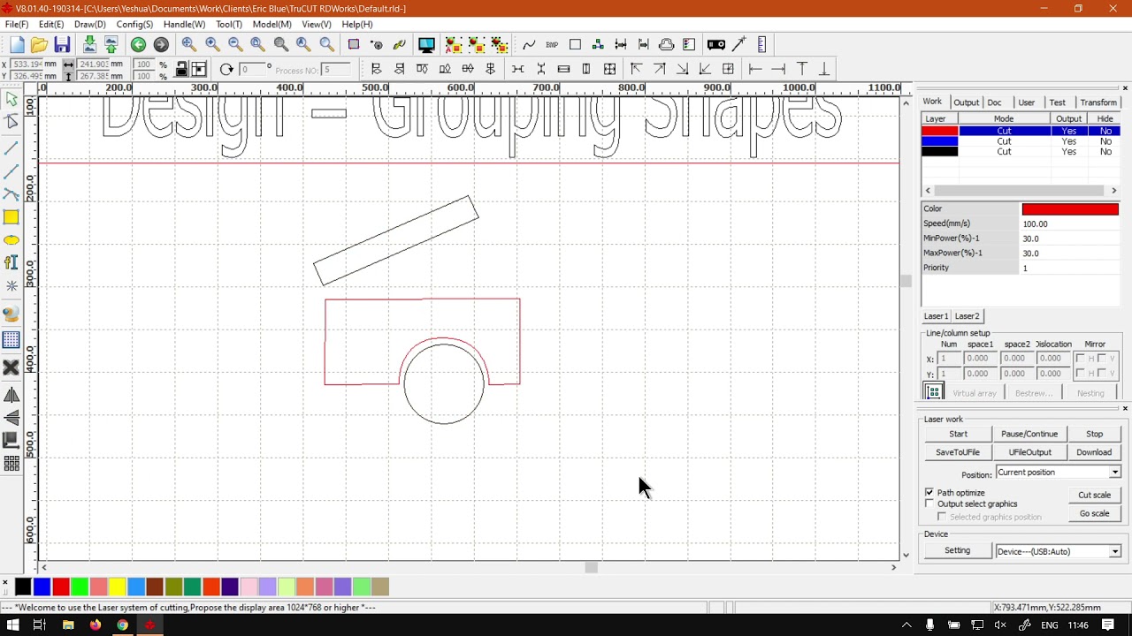The height and width of the screenshot is (636, 1132).
Task: Click the SaveToUFile button
Action: tap(958, 452)
